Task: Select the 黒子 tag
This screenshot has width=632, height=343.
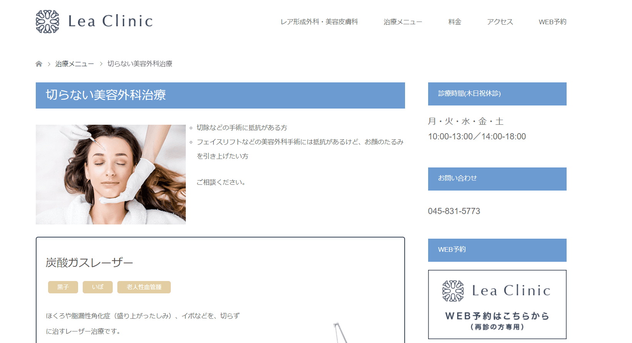Action: [63, 287]
